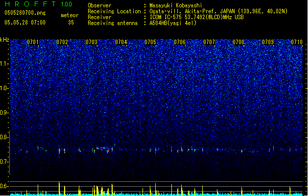Click the 0.7 kHz axis label
This screenshot has height=196, width=308.
[x=4, y=162]
